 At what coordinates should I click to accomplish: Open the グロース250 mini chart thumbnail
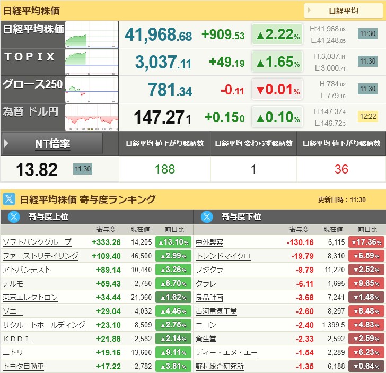coord(92,90)
